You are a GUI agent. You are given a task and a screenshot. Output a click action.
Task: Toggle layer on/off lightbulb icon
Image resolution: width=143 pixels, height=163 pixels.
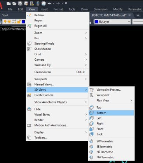pyautogui.click(x=5, y=22)
